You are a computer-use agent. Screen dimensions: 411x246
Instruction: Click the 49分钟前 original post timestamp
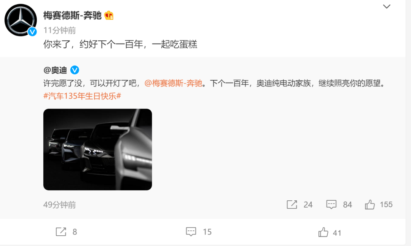click(x=59, y=205)
